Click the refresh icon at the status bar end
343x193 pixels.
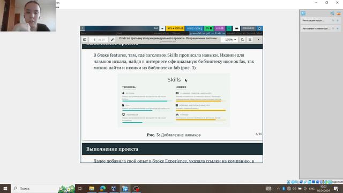[259, 28]
